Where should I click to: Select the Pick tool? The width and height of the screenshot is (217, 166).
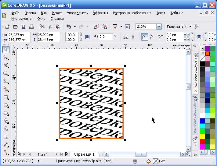coord(6,49)
